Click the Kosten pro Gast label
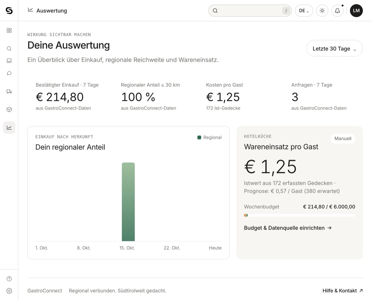Image resolution: width=372 pixels, height=300 pixels. (225, 85)
